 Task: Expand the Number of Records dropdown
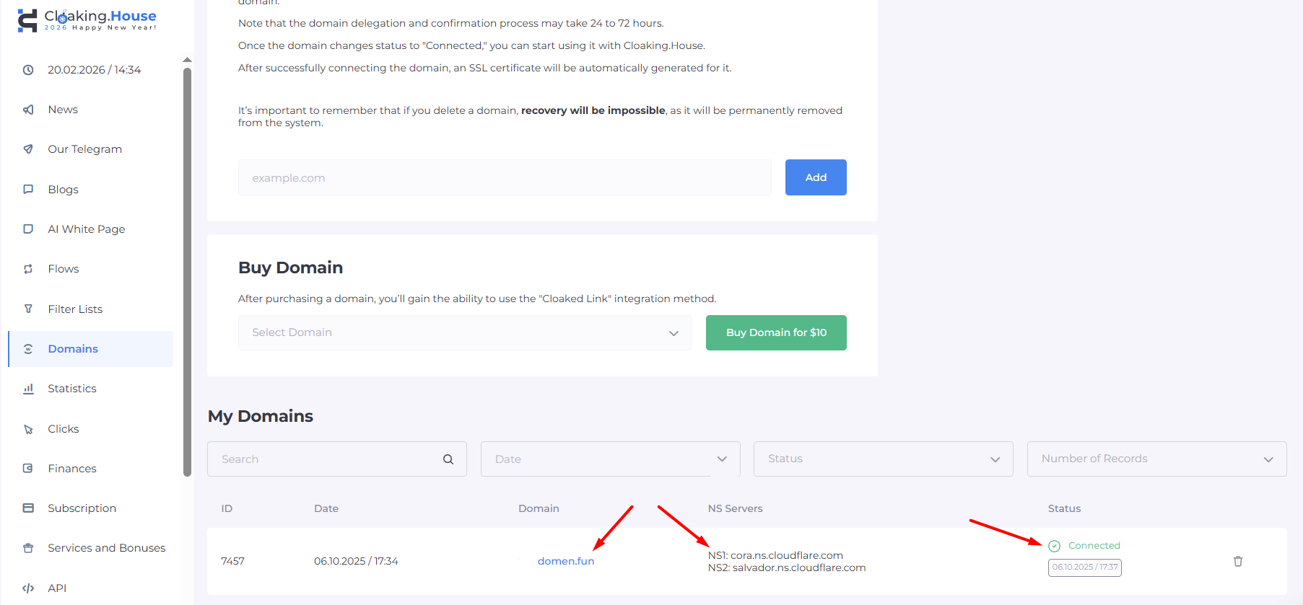pos(1156,459)
